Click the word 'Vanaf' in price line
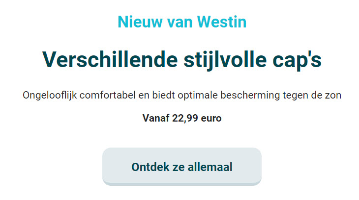 [x=156, y=118]
